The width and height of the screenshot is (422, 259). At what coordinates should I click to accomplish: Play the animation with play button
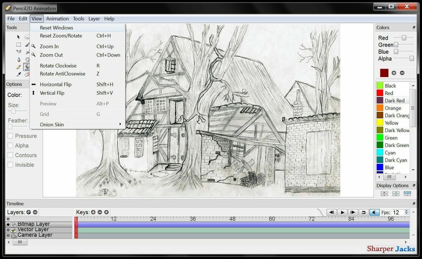point(342,213)
